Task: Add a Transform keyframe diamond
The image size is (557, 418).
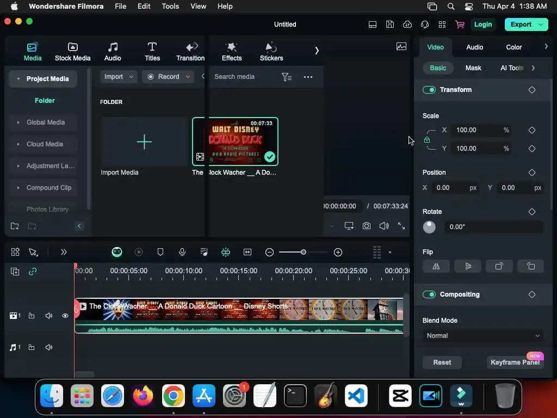Action: pyautogui.click(x=532, y=90)
